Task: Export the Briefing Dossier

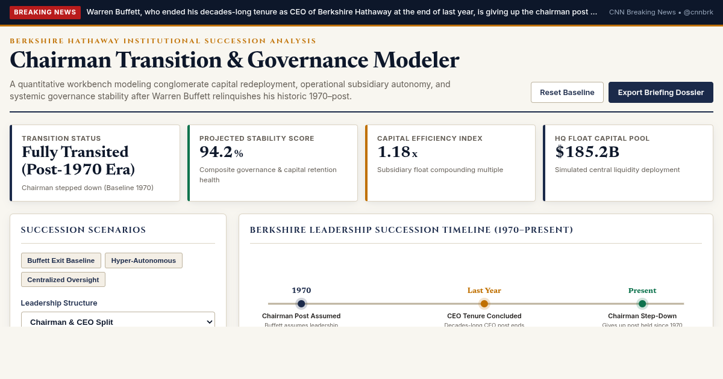Action: 661,92
